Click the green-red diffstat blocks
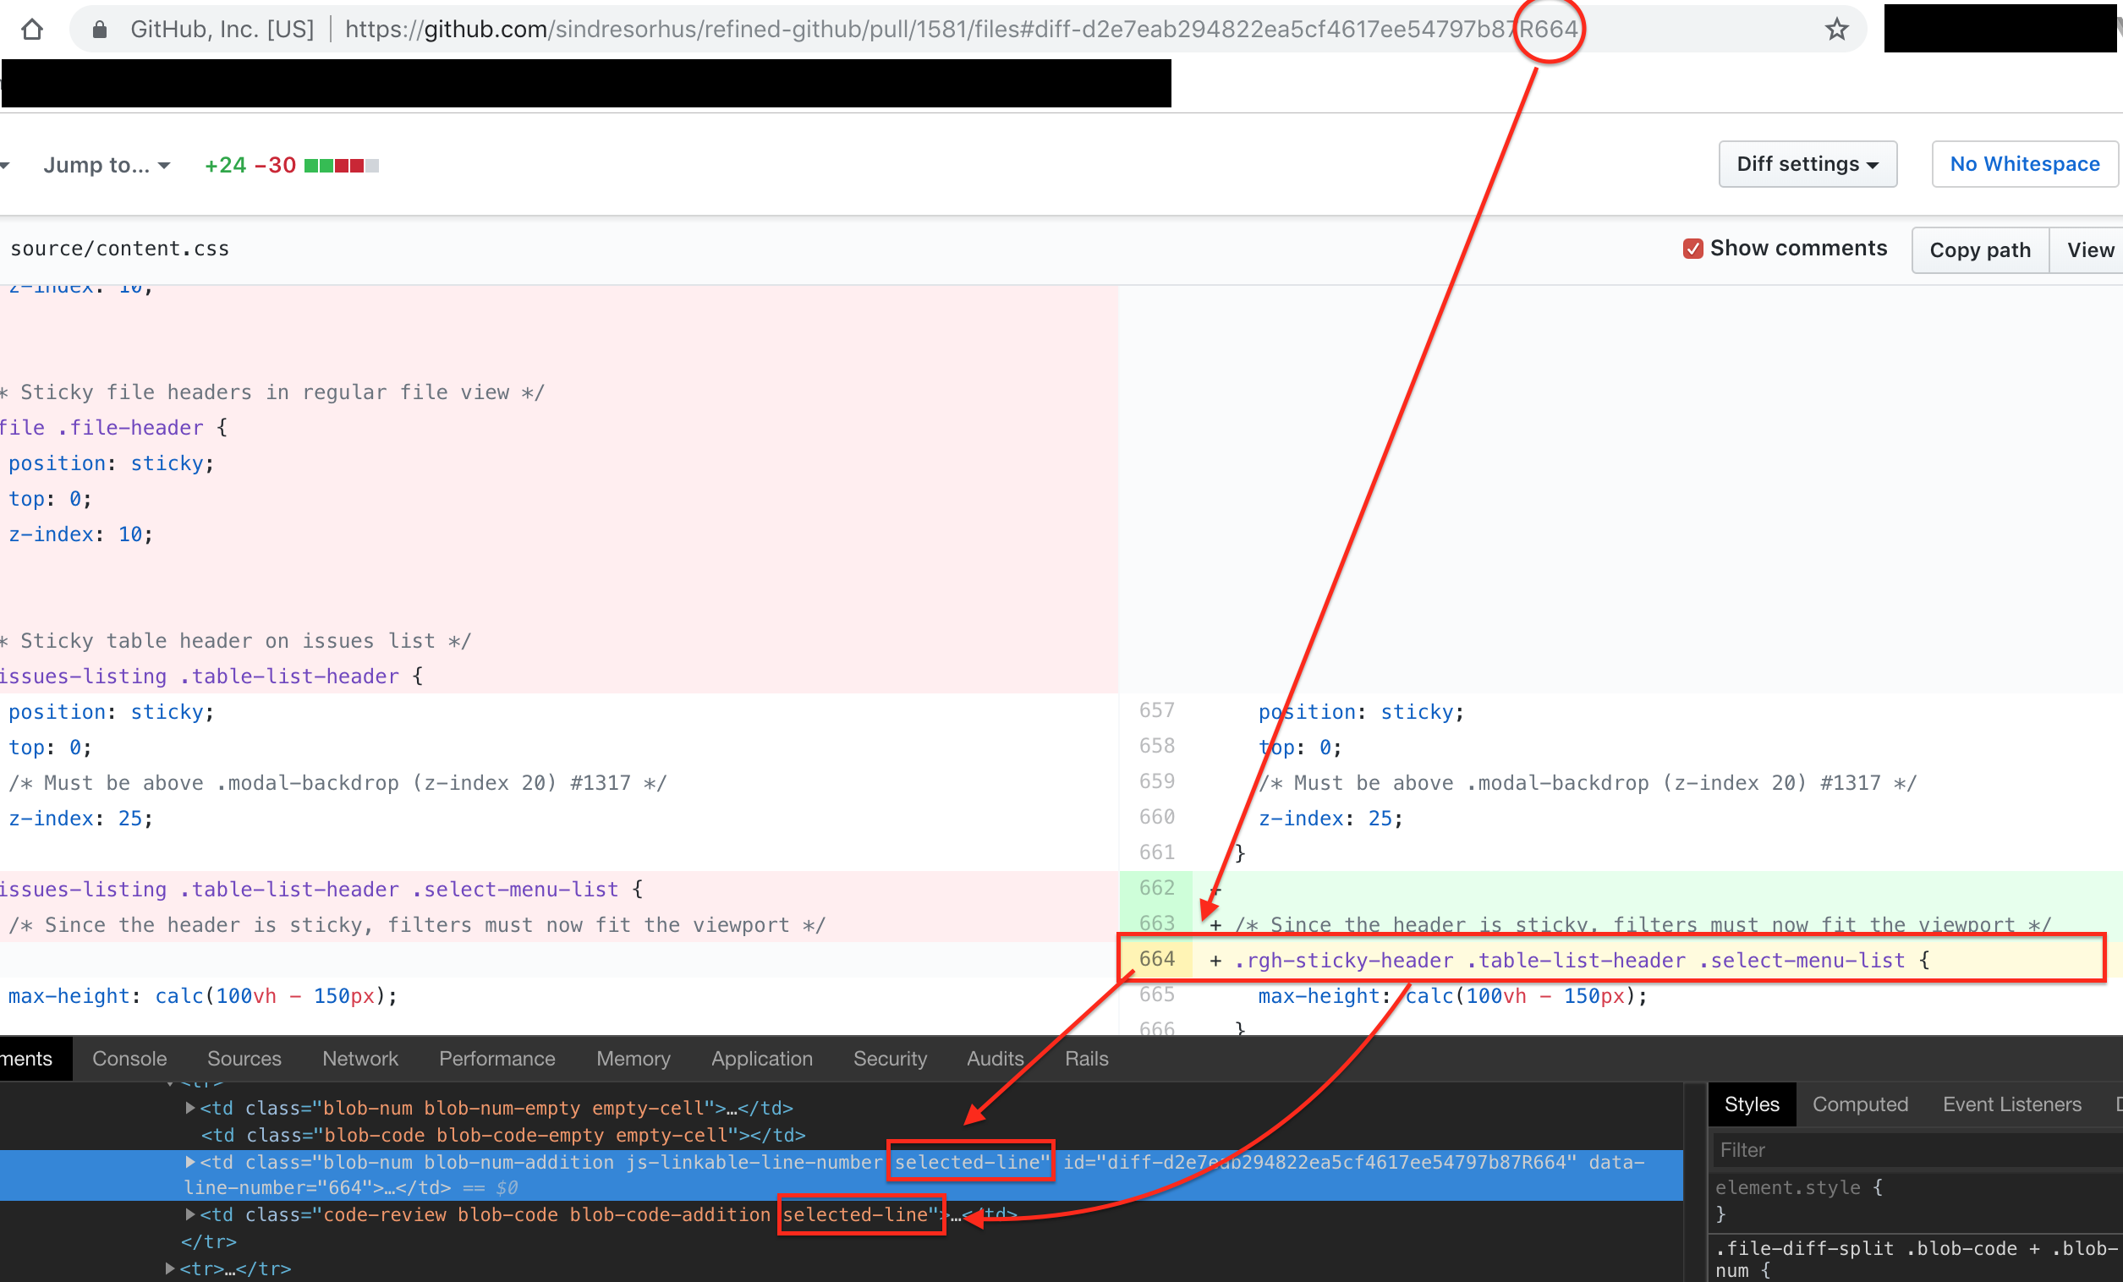Image resolution: width=2123 pixels, height=1282 pixels. pos(341,165)
